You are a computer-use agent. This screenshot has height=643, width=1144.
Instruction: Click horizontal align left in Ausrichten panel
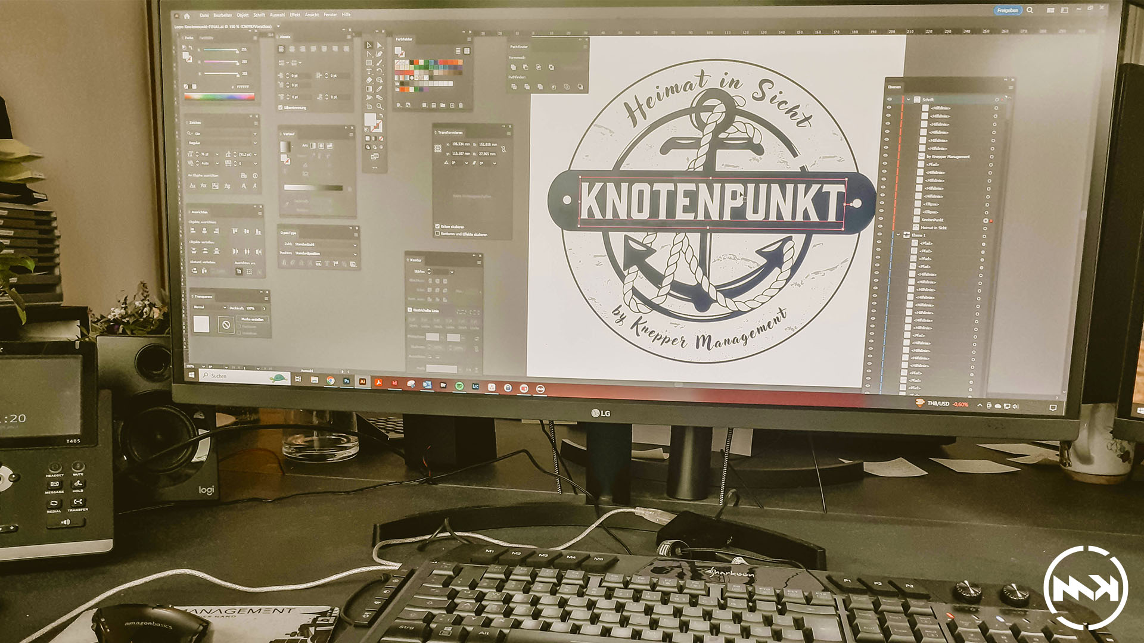click(194, 231)
